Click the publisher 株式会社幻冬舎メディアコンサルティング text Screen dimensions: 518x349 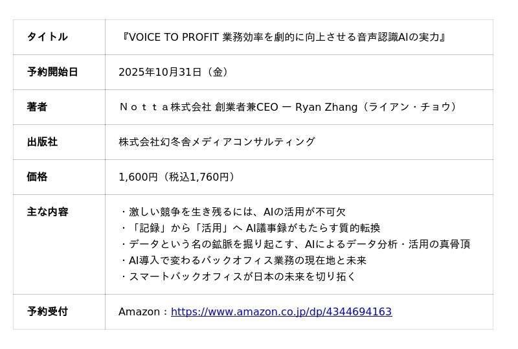[217, 142]
